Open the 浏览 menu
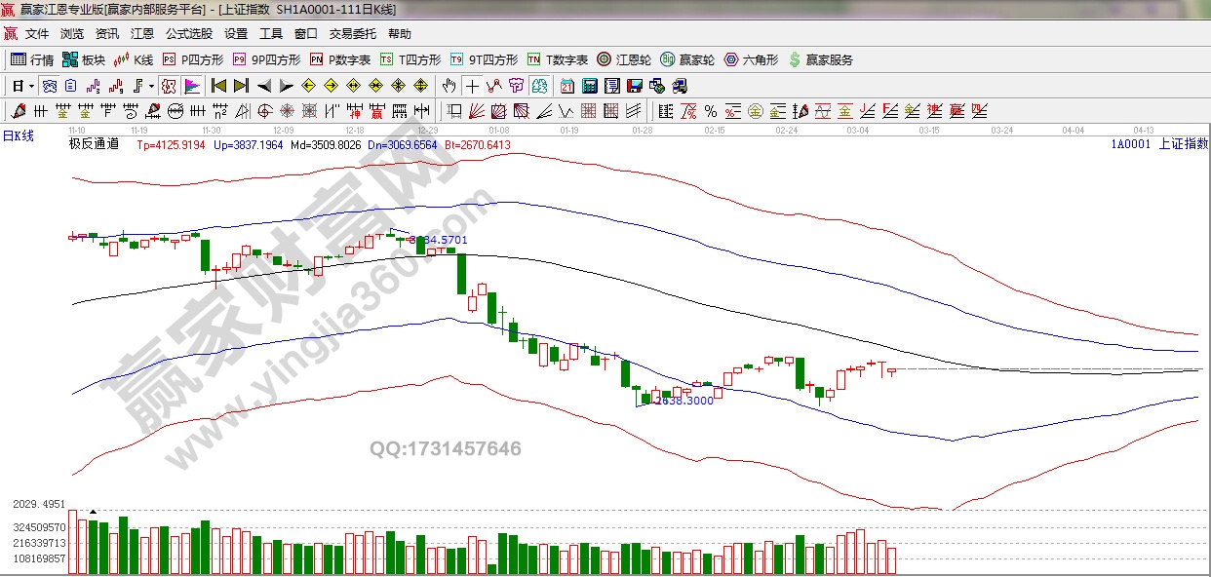 72,33
